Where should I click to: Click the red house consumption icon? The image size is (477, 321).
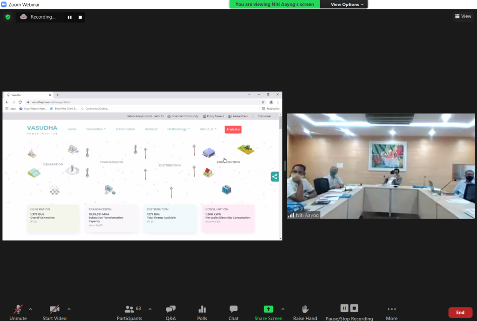208,173
